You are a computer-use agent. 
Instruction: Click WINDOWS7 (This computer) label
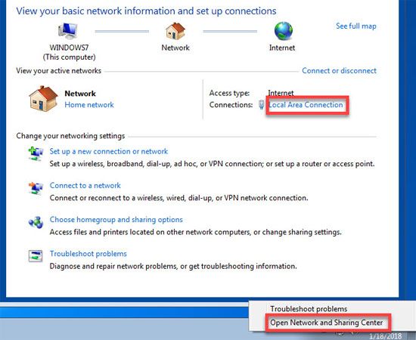tap(69, 52)
